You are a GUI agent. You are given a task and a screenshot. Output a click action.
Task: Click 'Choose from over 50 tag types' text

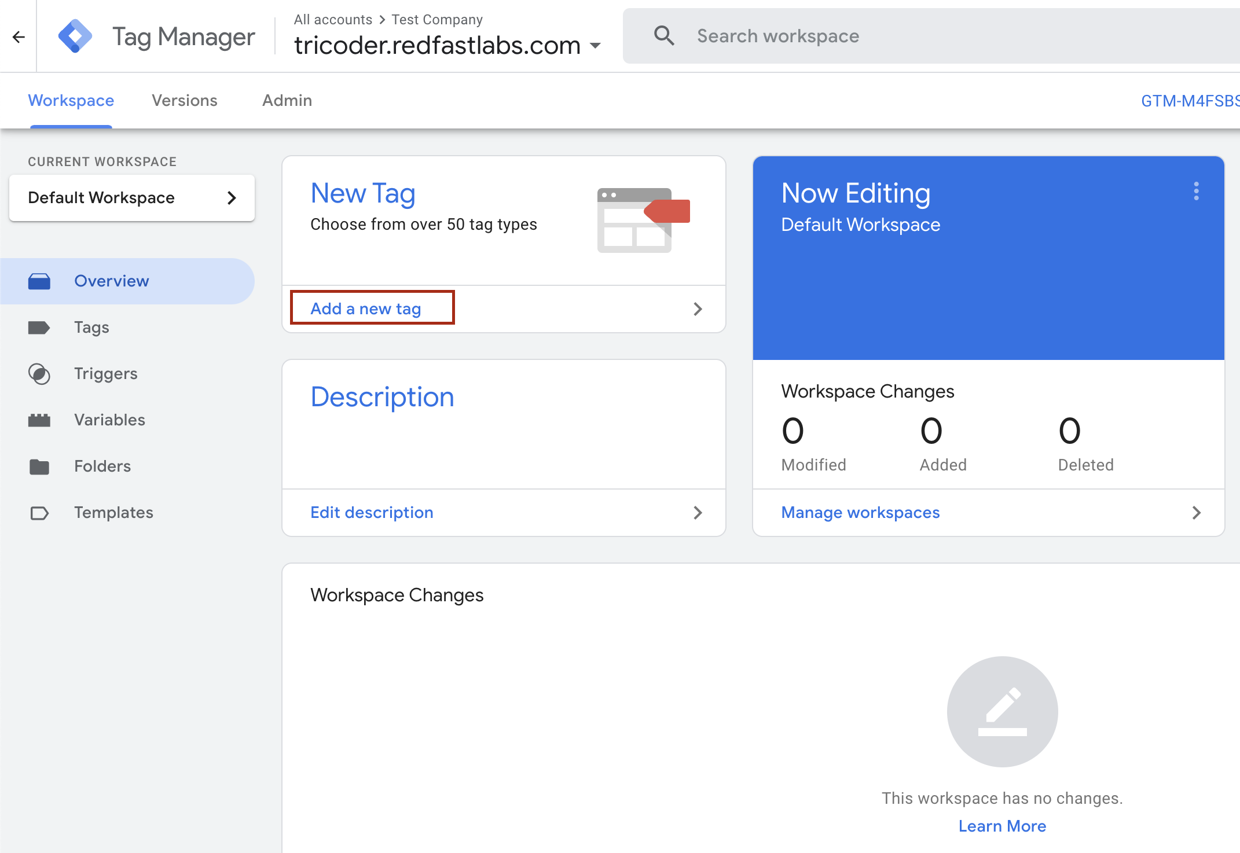pos(424,225)
